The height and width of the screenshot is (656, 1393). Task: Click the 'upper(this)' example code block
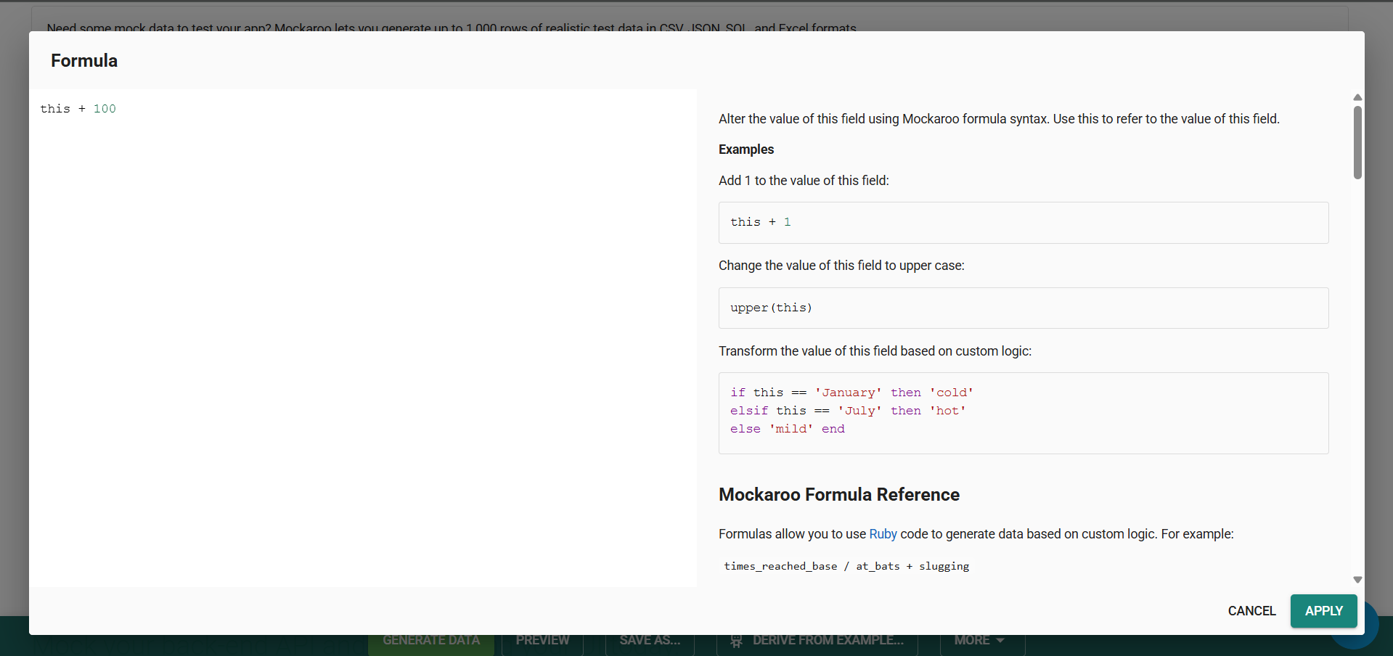(1024, 308)
